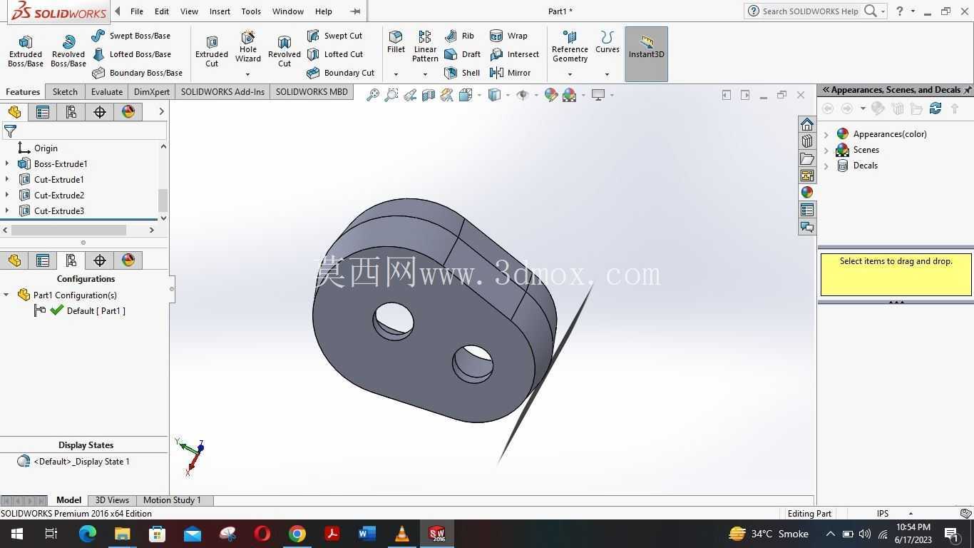The image size is (974, 548).
Task: Open the top PropertyManager tab icon
Action: point(43,112)
